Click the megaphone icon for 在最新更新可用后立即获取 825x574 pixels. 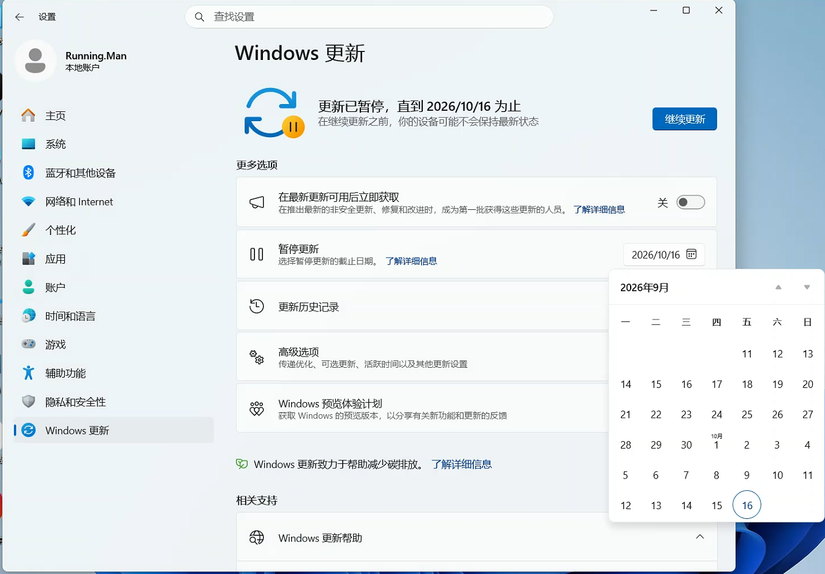click(257, 203)
